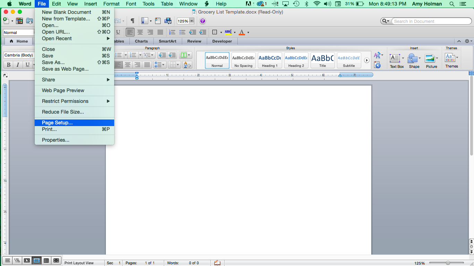The width and height of the screenshot is (474, 266).
Task: Toggle the show paragraph marks icon
Action: pyautogui.click(x=133, y=21)
